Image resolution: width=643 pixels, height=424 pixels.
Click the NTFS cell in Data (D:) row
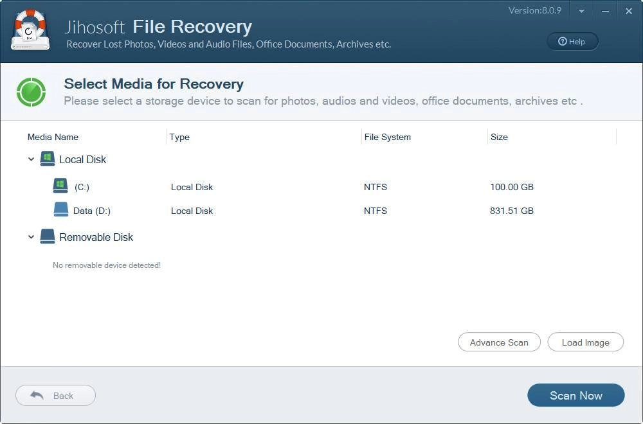[376, 211]
